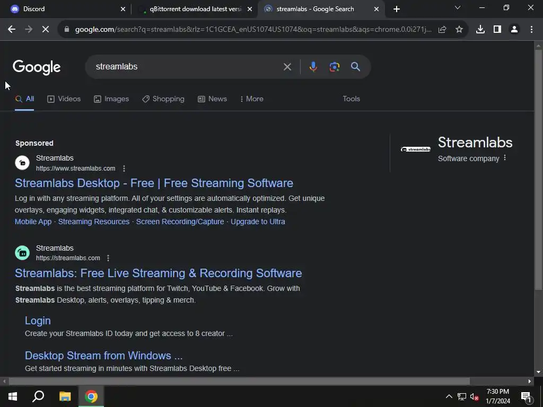
Task: Toggle the Chrome side panel icon
Action: [497, 30]
